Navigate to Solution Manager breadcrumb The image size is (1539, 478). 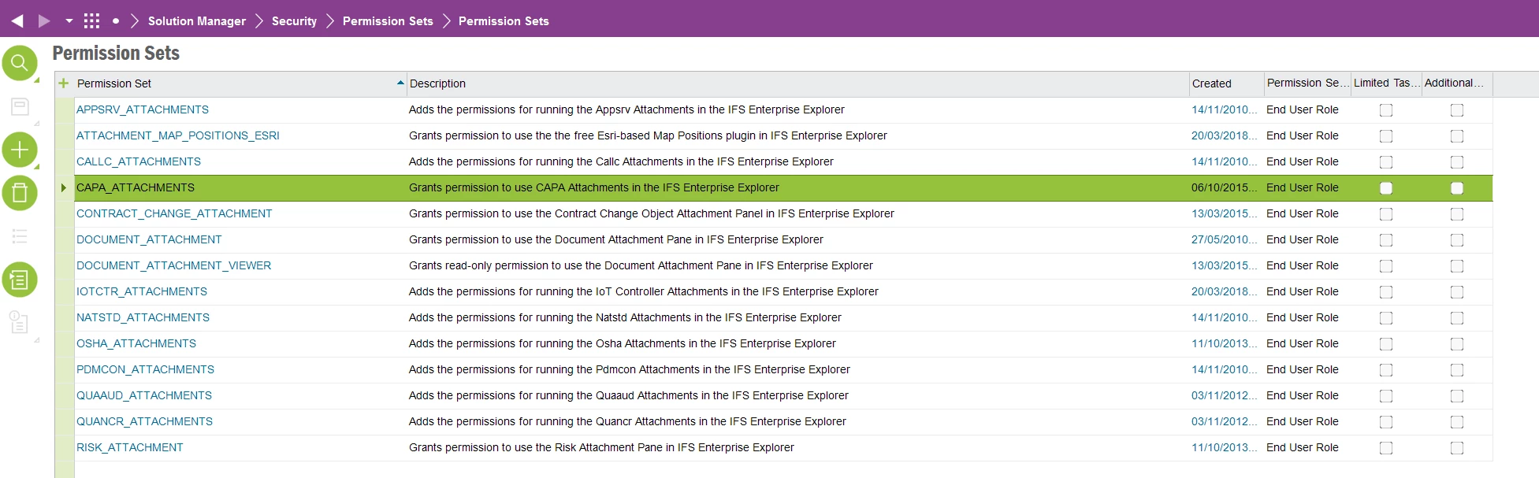[197, 21]
